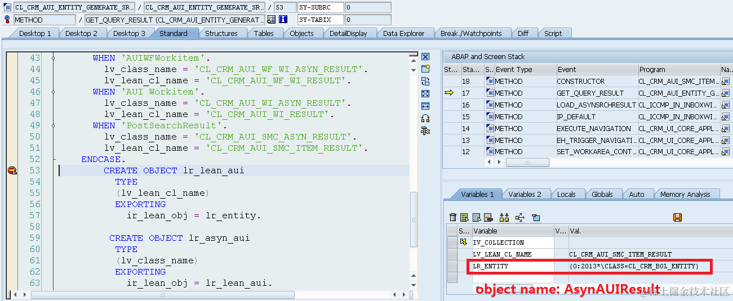Image resolution: width=733 pixels, height=301 pixels.
Task: Click the SY-SUBRC field
Action: coord(321,7)
